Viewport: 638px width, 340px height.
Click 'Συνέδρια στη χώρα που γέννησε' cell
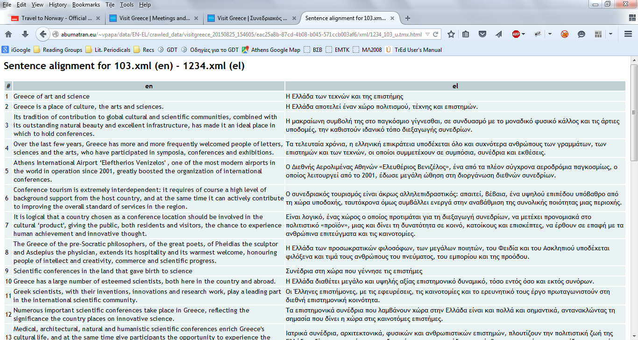[x=455, y=271]
